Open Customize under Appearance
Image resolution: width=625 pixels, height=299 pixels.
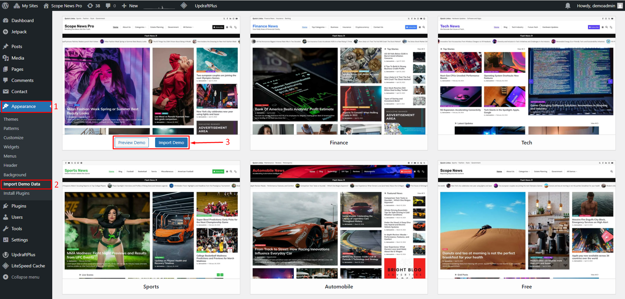(x=13, y=138)
